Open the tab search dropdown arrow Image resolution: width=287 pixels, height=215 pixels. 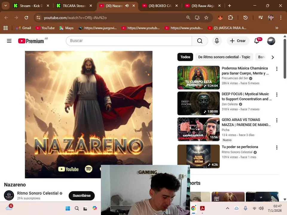tap(6, 6)
